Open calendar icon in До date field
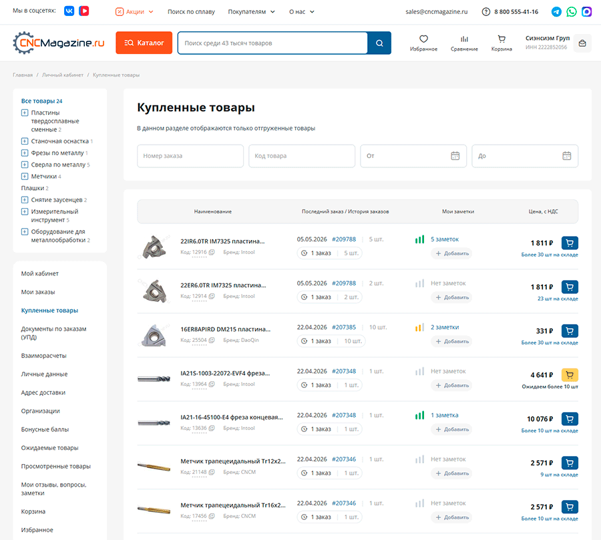This screenshot has height=540, width=601. click(566, 156)
